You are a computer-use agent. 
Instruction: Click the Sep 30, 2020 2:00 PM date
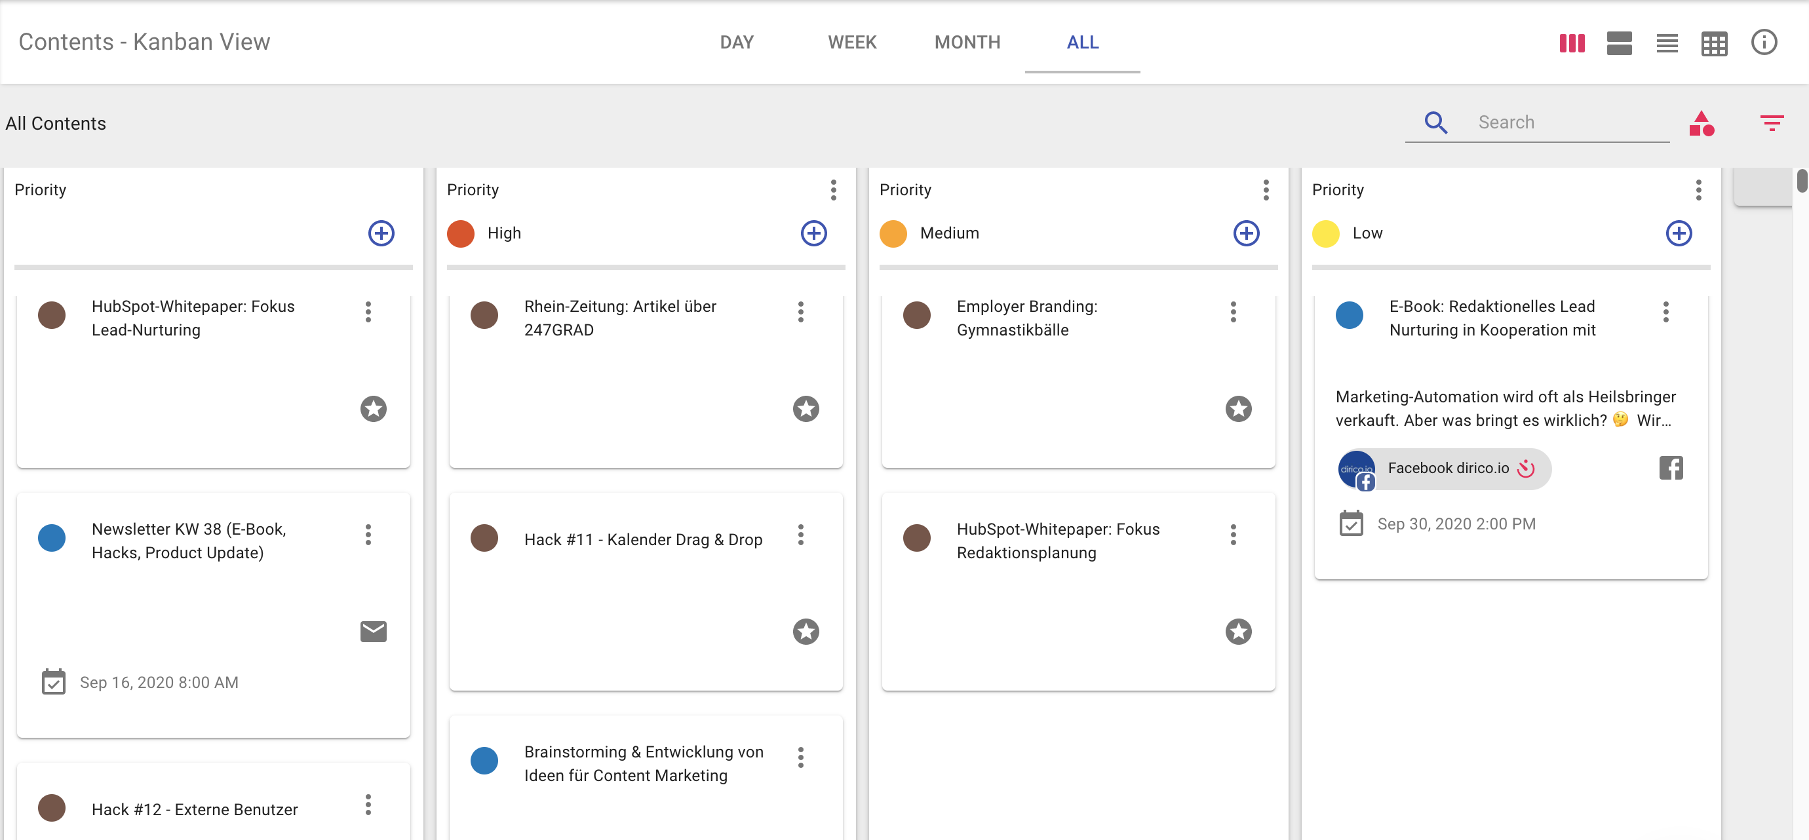[1456, 524]
